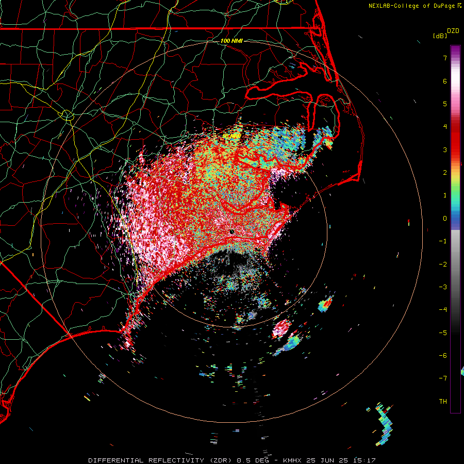Click the [dB] units label
This screenshot has width=464, height=464.
[x=440, y=36]
